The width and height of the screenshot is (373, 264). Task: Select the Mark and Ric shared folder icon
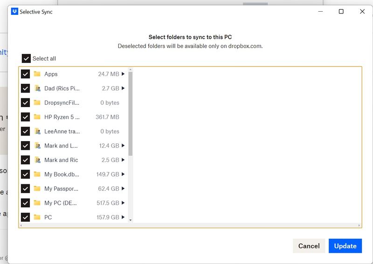tap(37, 160)
